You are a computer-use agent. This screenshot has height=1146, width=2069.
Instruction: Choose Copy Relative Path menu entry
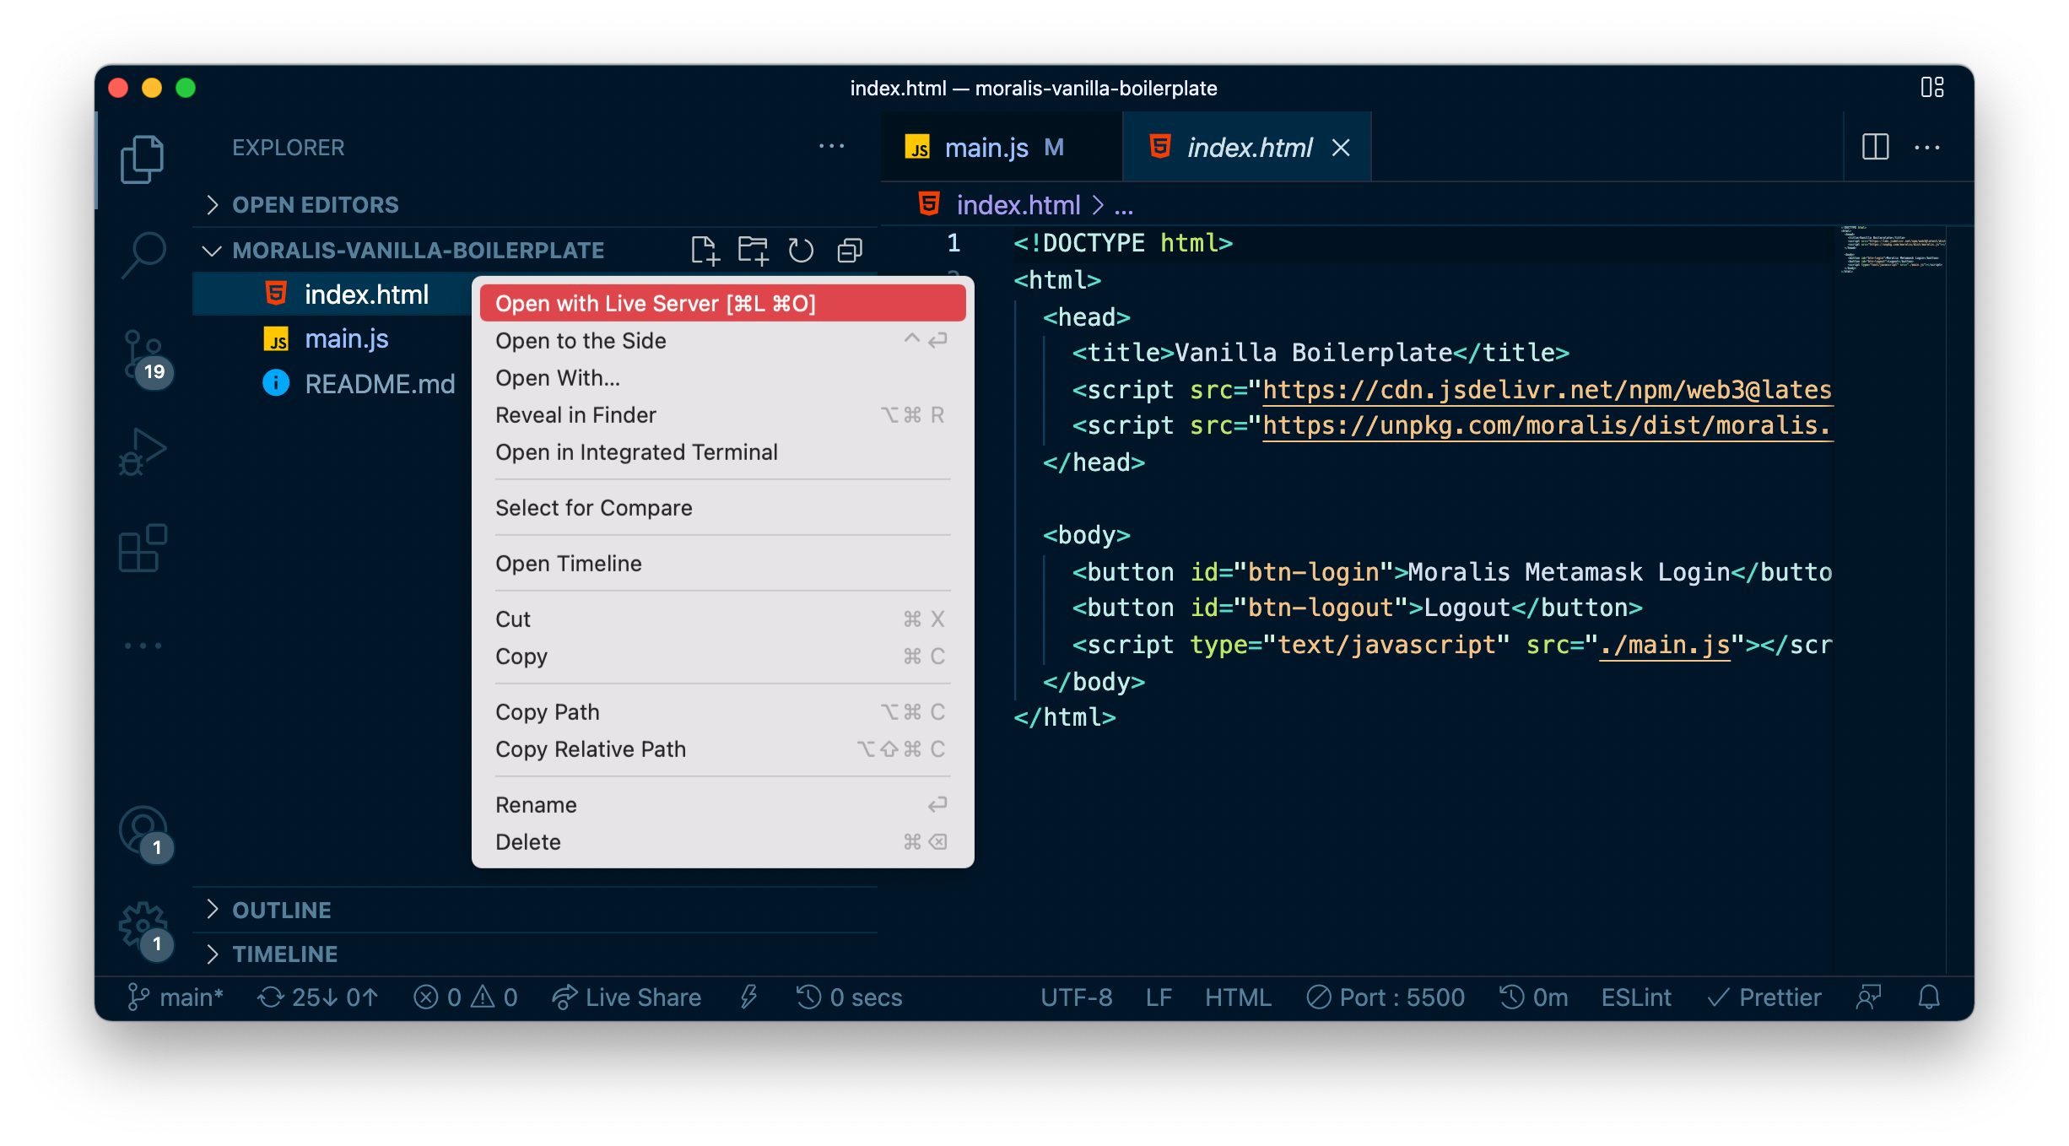tap(722, 749)
